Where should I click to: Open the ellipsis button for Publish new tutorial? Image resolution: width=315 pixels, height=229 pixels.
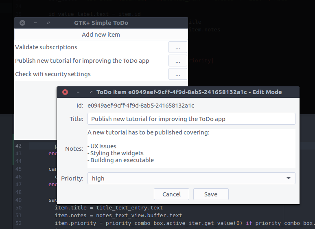click(177, 61)
